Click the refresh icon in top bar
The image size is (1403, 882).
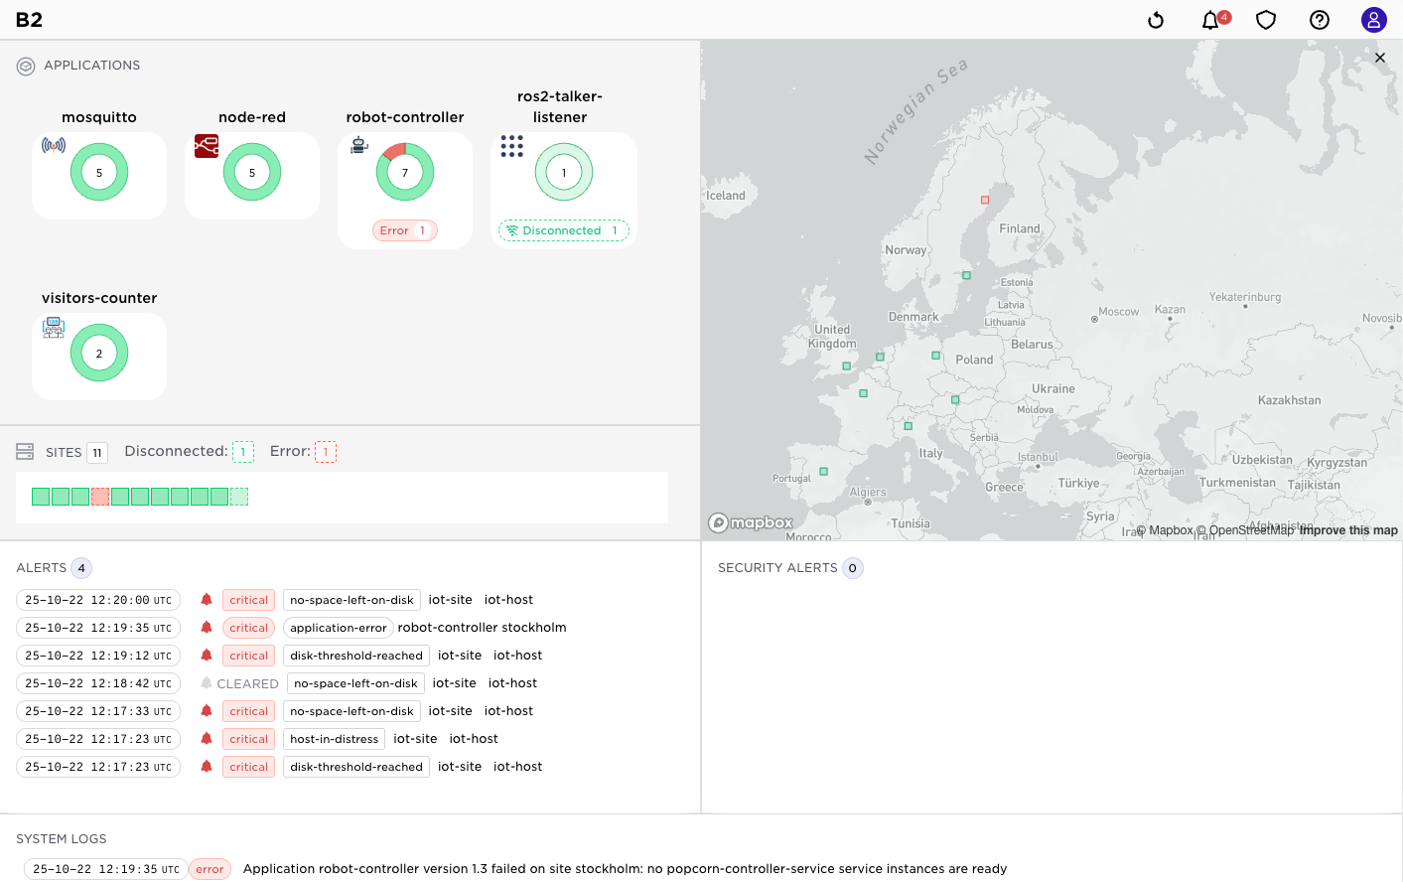[x=1156, y=21]
